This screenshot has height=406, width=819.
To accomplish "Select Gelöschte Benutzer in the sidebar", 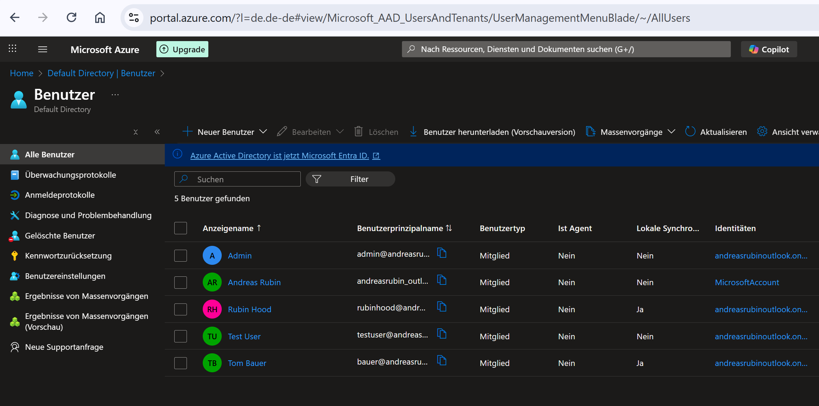I will click(60, 235).
